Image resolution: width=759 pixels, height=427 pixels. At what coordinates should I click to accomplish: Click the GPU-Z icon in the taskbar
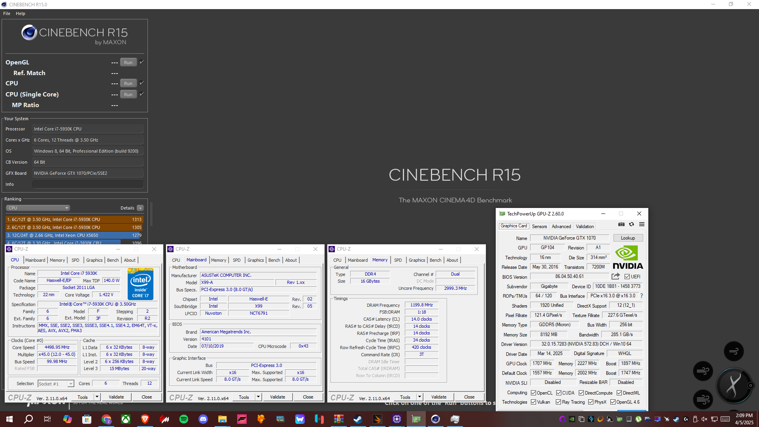coord(416,419)
